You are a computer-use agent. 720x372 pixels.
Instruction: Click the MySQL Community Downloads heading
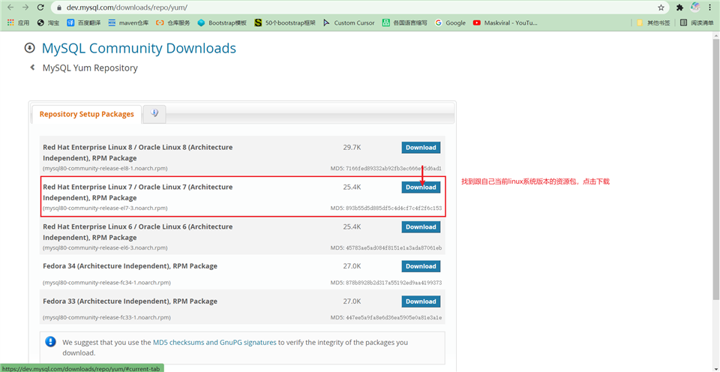coord(139,48)
